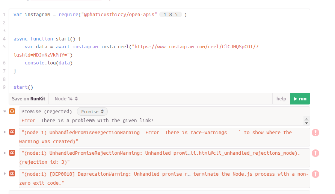The image size is (335, 194).
Task: Open the Promise type viewer dropdown
Action: click(92, 112)
